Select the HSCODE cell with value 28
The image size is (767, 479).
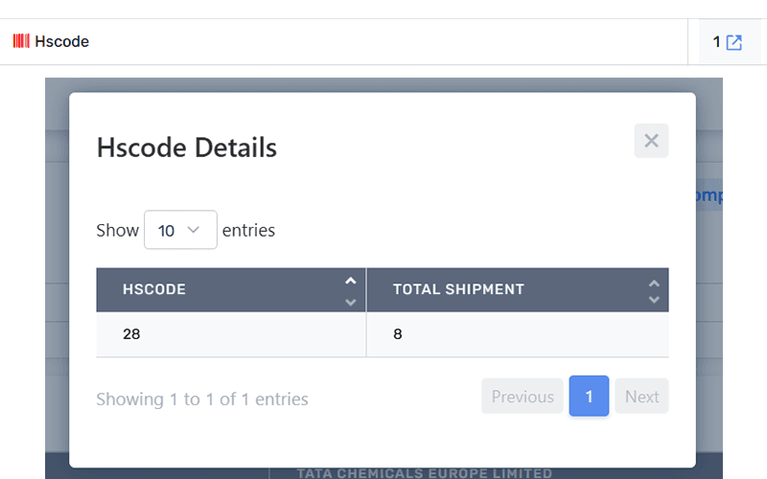coord(133,334)
